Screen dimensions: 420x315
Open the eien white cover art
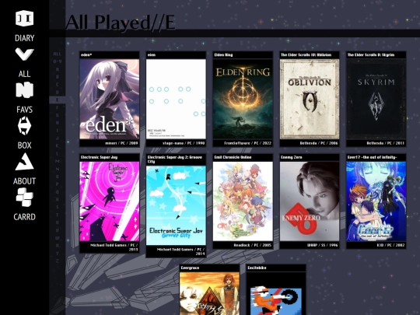tap(176, 99)
